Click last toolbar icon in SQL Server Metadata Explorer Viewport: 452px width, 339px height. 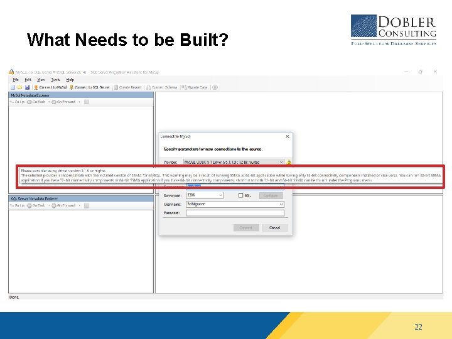coord(86,205)
